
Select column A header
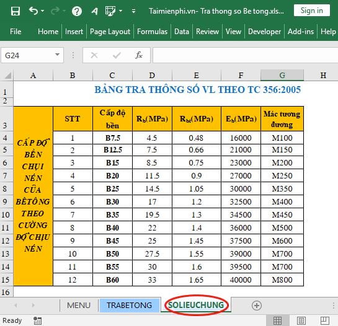pyautogui.click(x=33, y=75)
